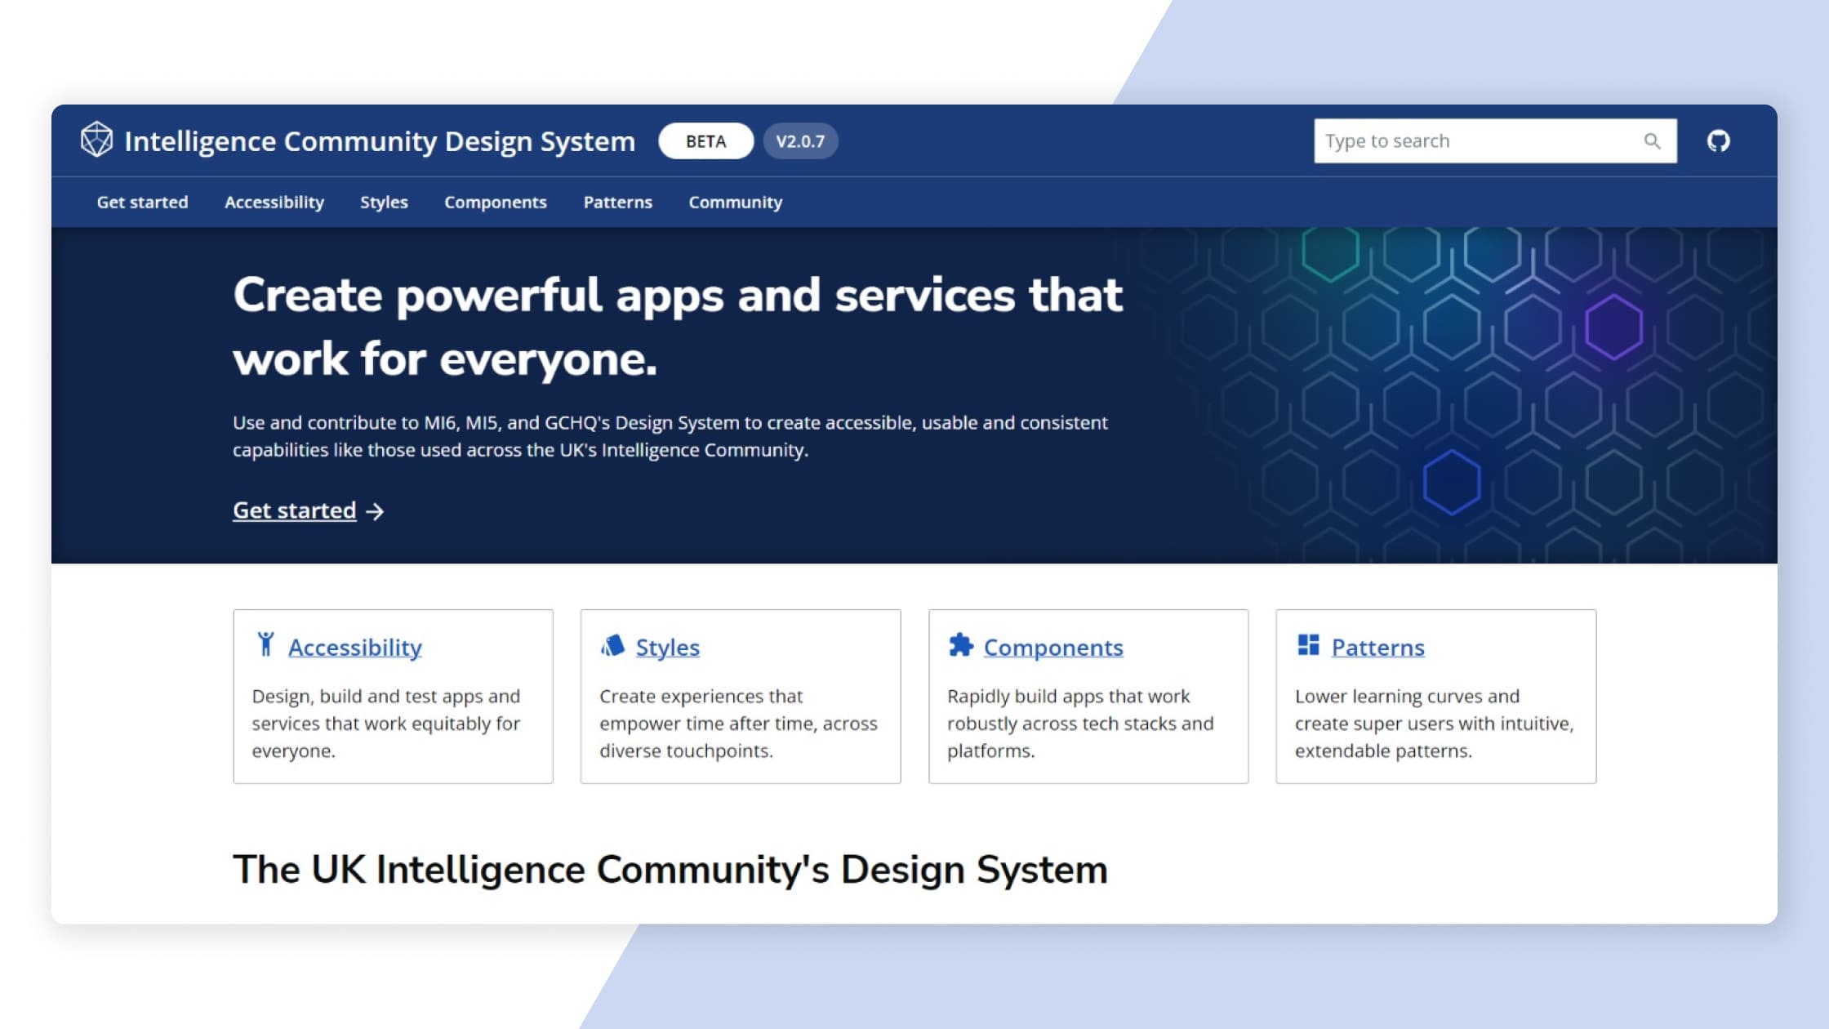1829x1029 pixels.
Task: Click the Patterns card description text
Action: click(x=1434, y=723)
